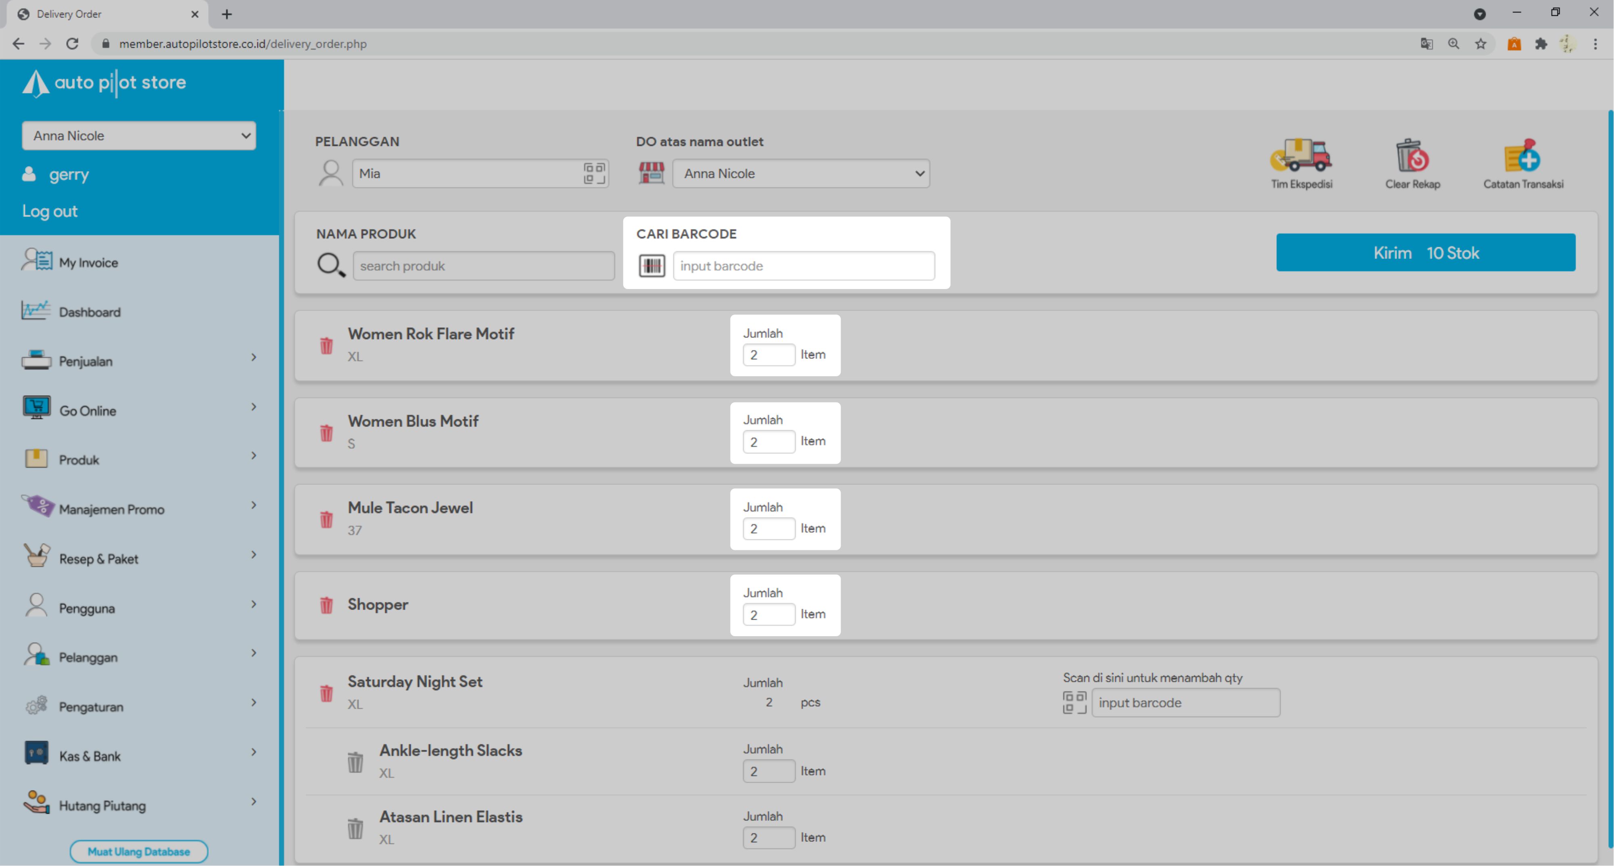Remove Mule Tacon Jewel via trash icon
The width and height of the screenshot is (1614, 866).
click(x=326, y=519)
